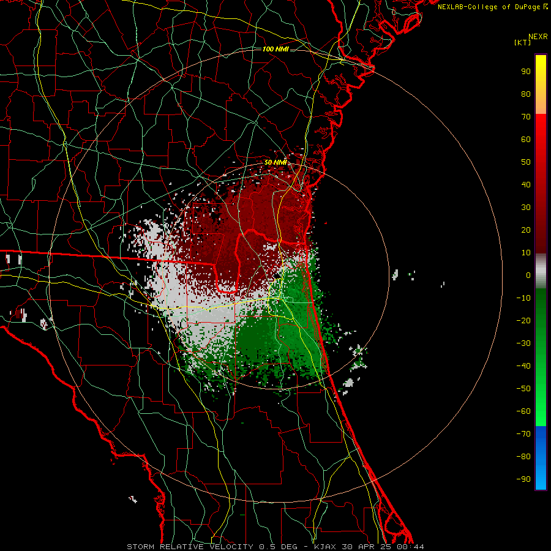551x551 pixels.
Task: Click the 50 value on velocity scale
Action: click(526, 162)
